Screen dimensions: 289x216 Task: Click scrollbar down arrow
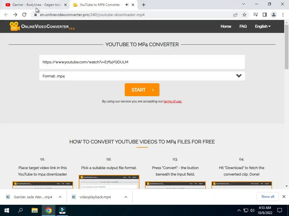point(286,186)
